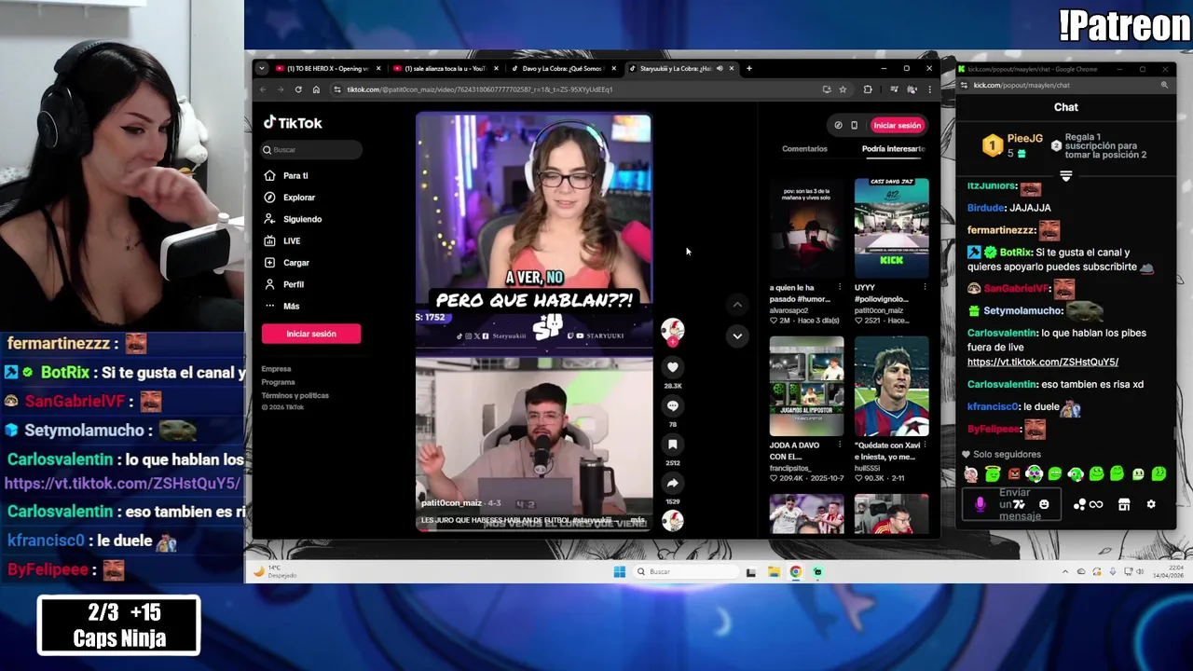Open the creator avatar above the like button
1193x671 pixels.
pyautogui.click(x=672, y=330)
